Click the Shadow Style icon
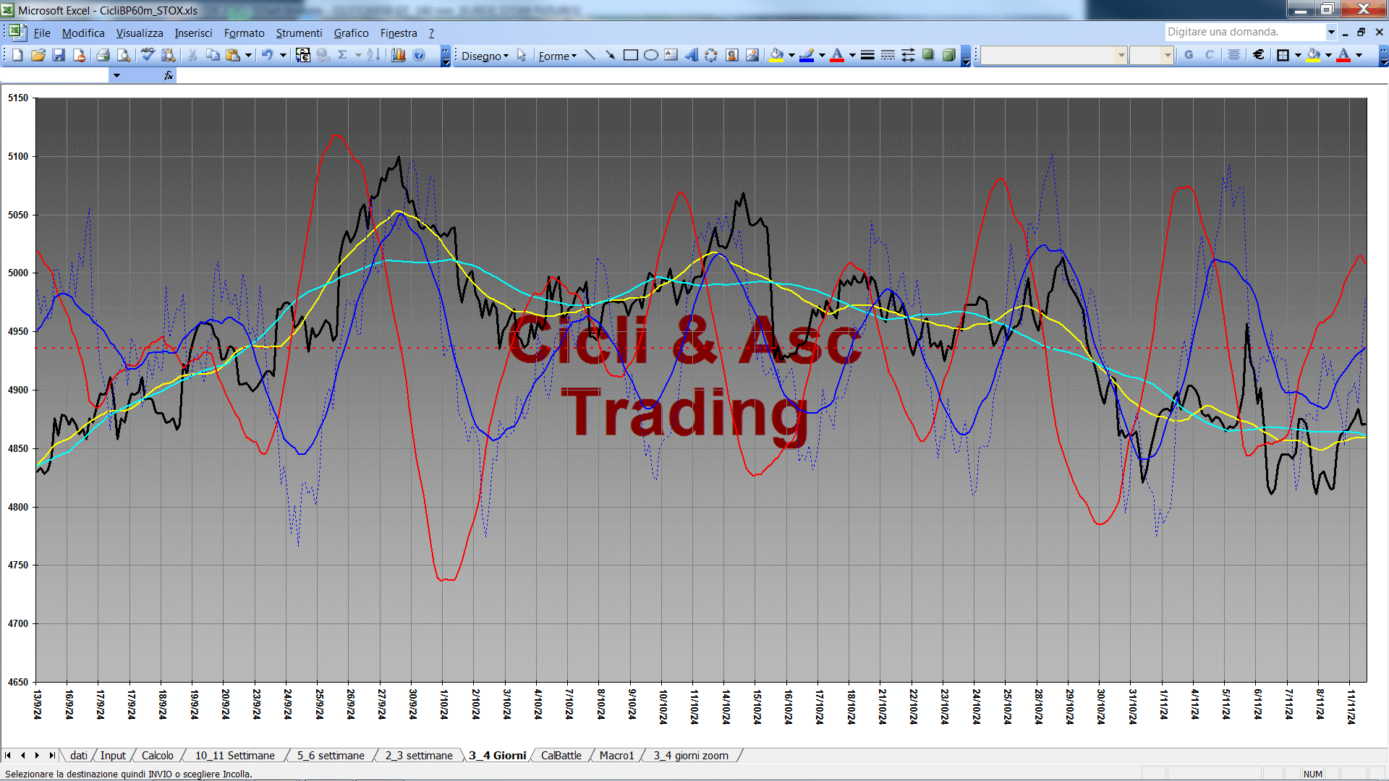This screenshot has height=781, width=1389. [928, 55]
